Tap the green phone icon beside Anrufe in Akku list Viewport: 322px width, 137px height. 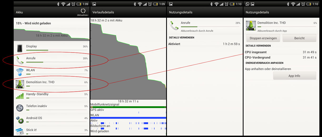tap(20, 60)
